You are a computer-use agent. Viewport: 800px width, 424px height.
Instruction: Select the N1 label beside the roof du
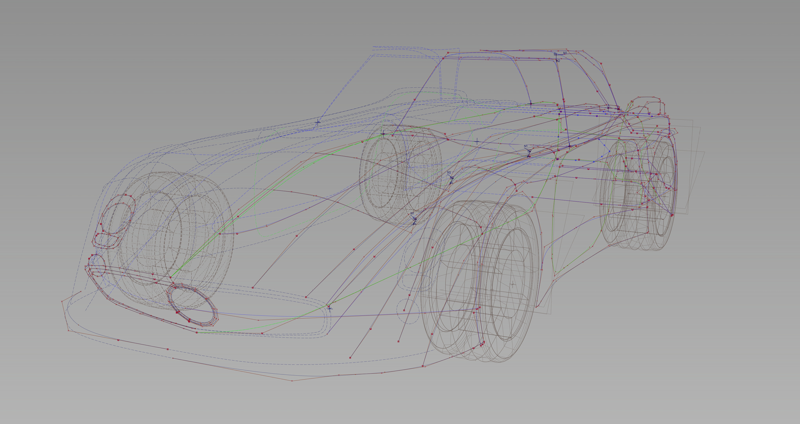565,53
